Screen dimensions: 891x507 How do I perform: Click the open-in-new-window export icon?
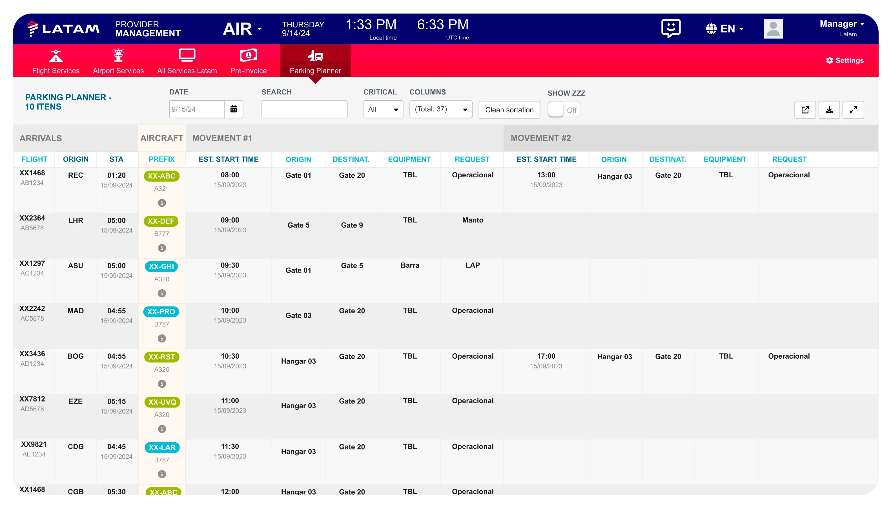[x=805, y=110]
